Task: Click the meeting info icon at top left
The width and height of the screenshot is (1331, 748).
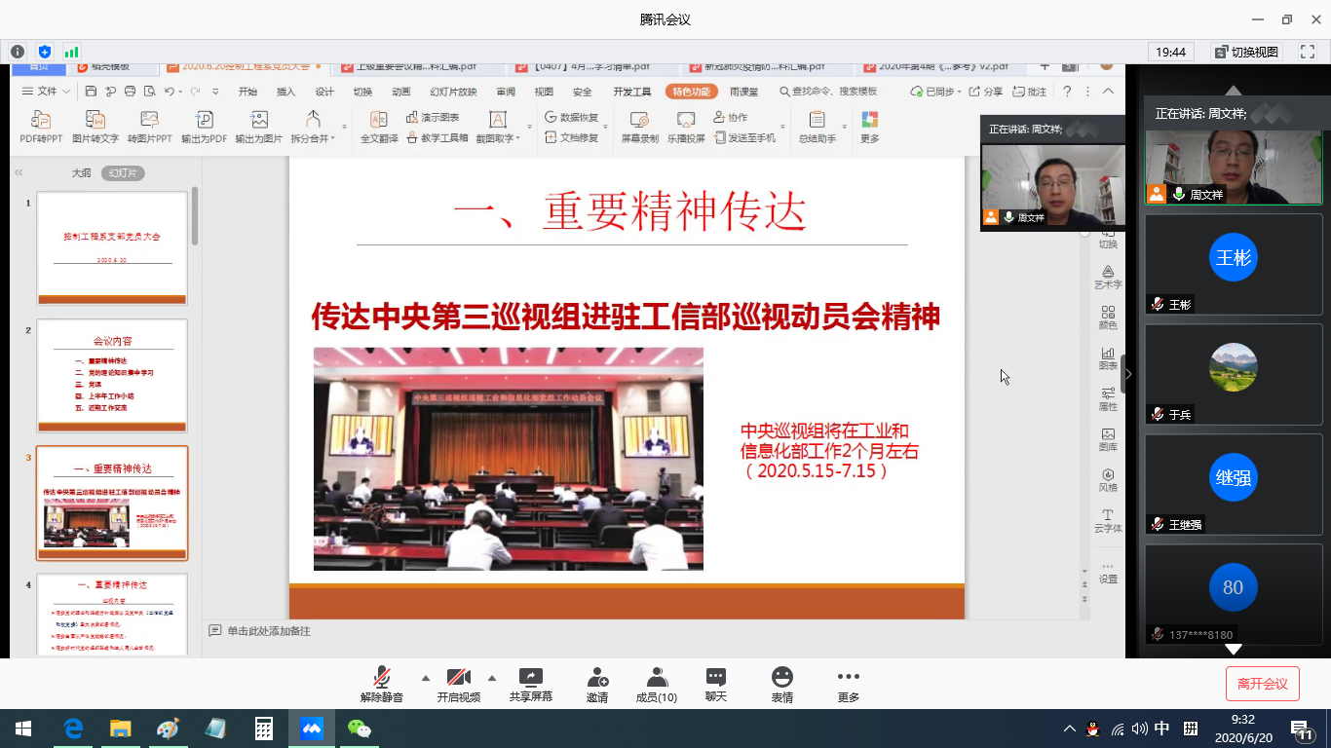Action: coord(18,52)
